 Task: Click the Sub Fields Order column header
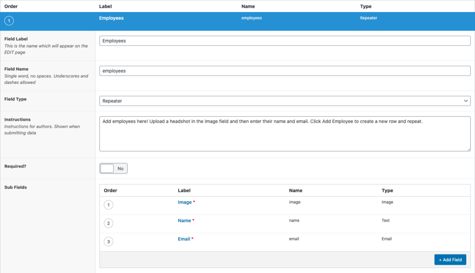tap(110, 191)
